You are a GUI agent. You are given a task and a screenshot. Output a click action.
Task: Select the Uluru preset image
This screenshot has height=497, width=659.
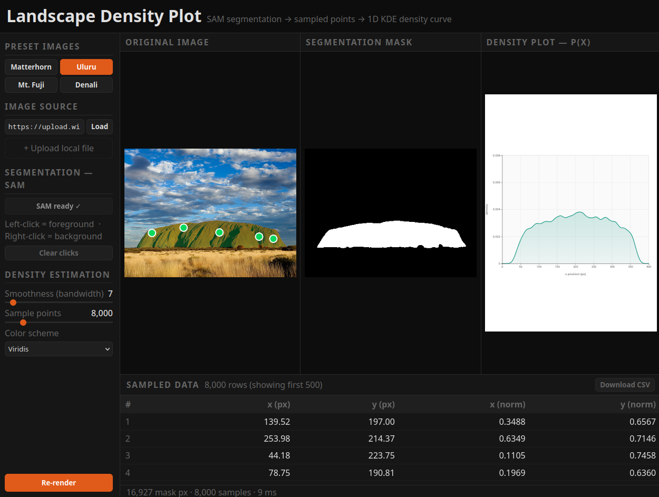tap(86, 67)
